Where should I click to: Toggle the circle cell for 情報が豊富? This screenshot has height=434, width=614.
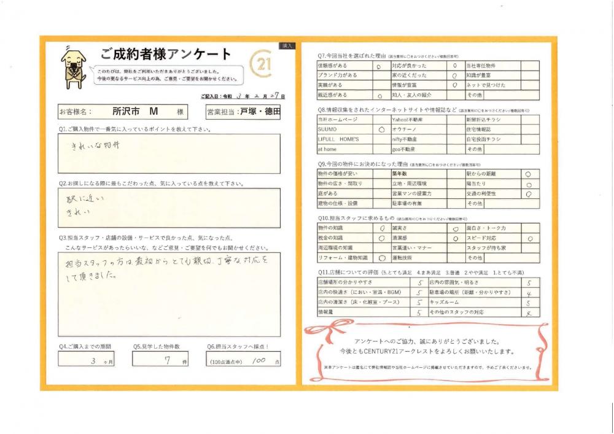coord(456,85)
